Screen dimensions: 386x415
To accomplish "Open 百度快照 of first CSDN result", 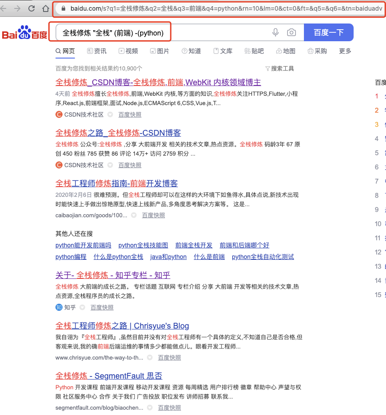I will tap(130, 114).
